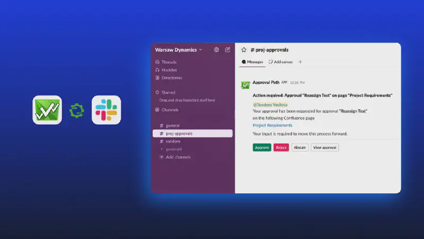
Task: Select the proj-approvals channel in sidebar
Action: pyautogui.click(x=192, y=133)
